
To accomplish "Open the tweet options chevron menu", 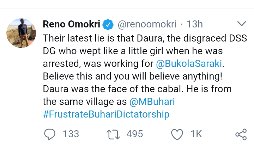I will click(x=241, y=24).
